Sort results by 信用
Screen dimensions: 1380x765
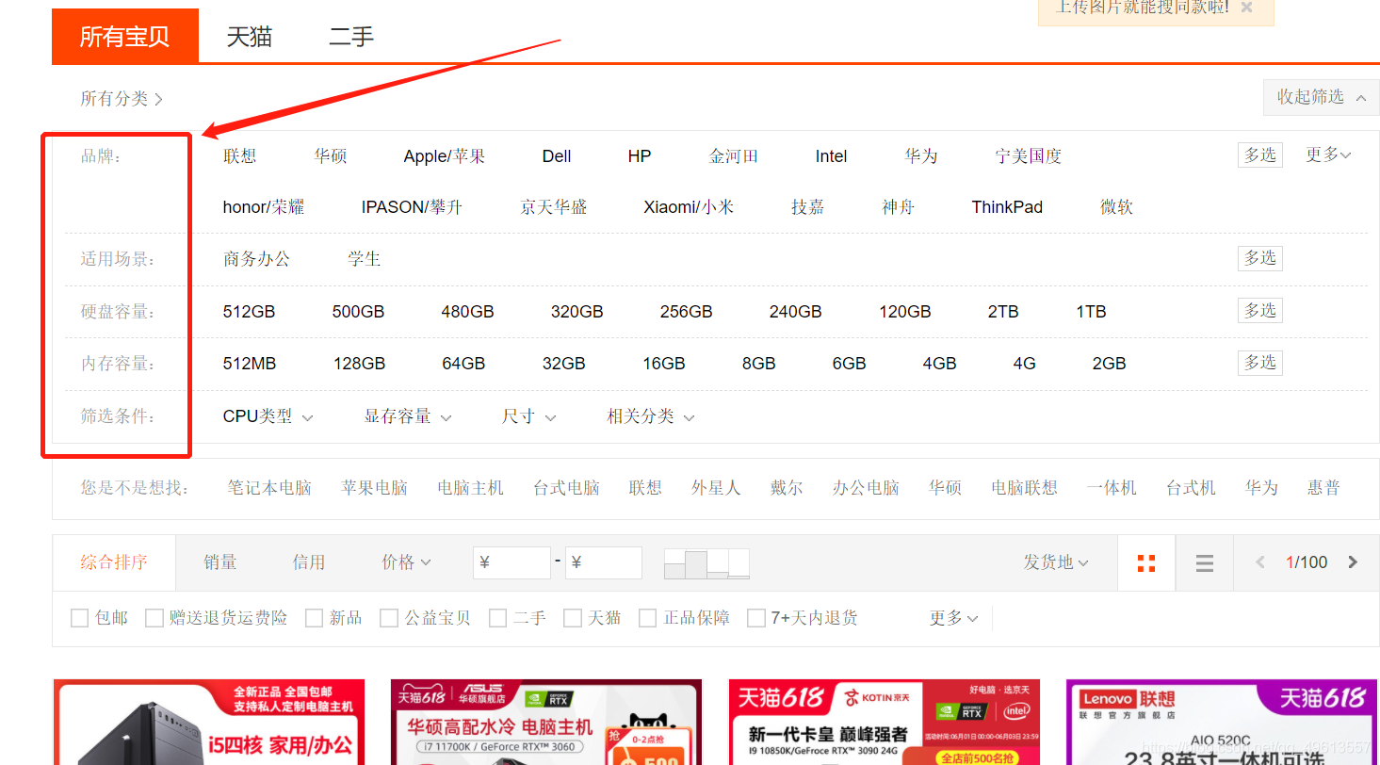tap(309, 562)
